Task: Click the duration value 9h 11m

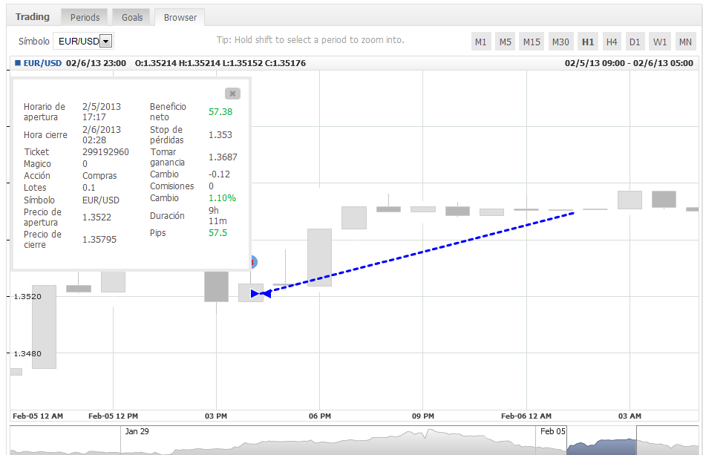Action: [218, 215]
